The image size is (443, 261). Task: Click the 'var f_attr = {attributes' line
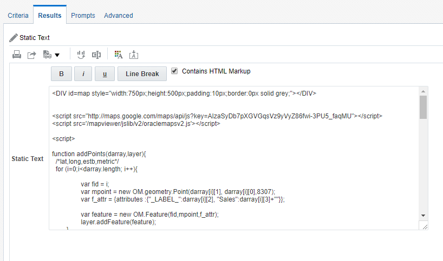pyautogui.click(x=183, y=199)
